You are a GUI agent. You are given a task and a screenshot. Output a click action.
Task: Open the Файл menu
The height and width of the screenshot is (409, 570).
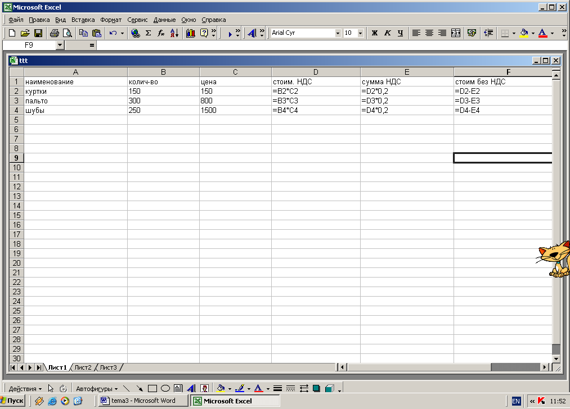coord(16,20)
